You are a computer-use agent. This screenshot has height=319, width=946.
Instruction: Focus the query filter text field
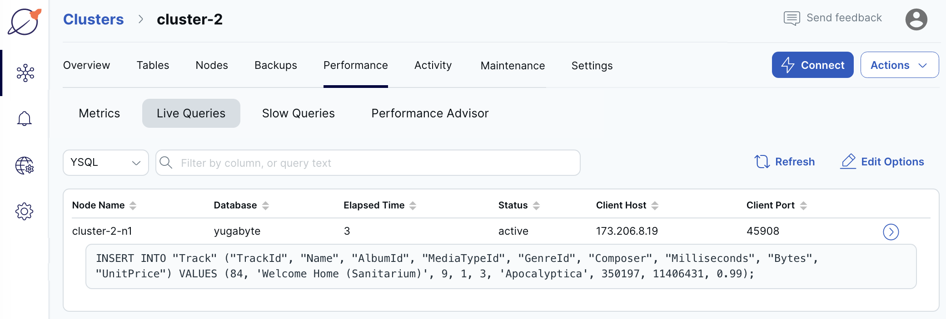coord(368,163)
